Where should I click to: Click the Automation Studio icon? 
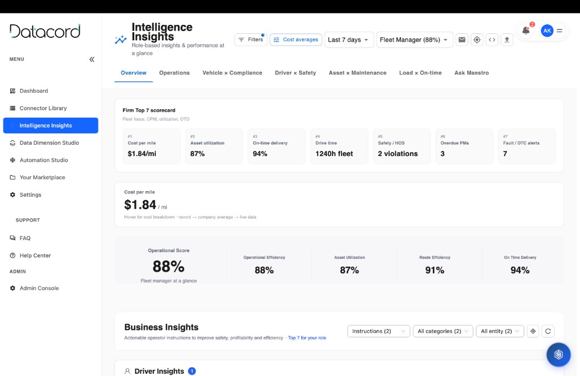point(12,161)
